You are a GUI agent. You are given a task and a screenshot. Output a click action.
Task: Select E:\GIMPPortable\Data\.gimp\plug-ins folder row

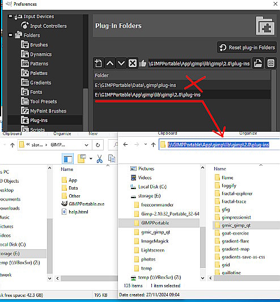point(182,85)
